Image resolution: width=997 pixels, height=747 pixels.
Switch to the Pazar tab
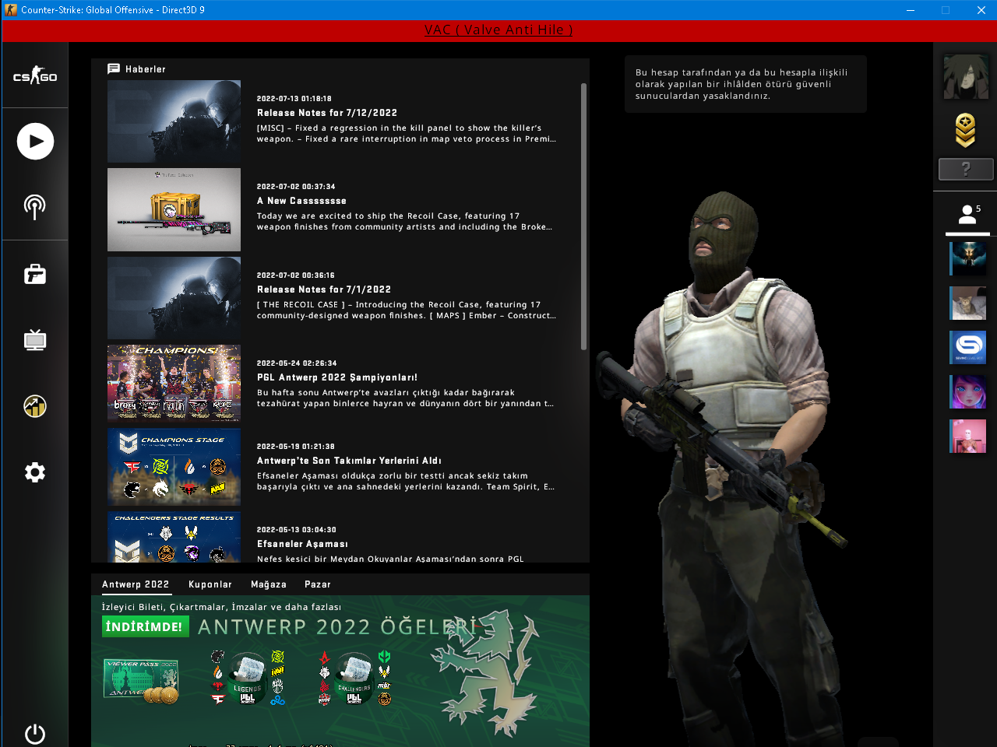tap(318, 584)
